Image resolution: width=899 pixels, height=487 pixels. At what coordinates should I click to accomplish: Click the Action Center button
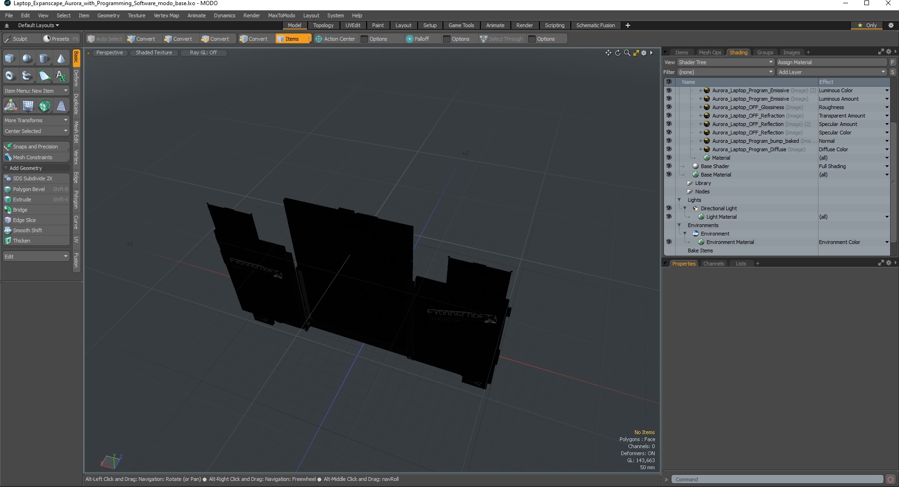pyautogui.click(x=336, y=39)
